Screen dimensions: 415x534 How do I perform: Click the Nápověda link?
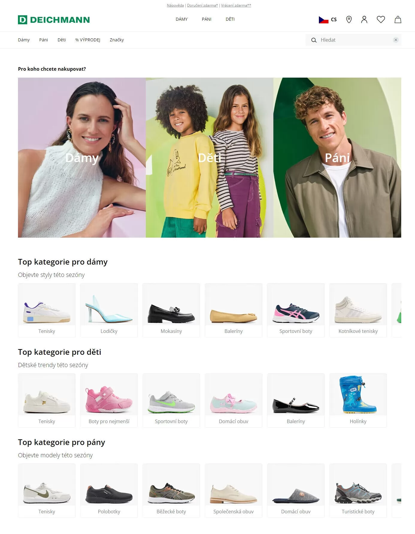click(x=175, y=5)
